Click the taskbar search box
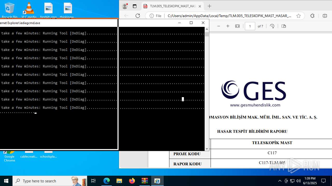 click(50, 181)
